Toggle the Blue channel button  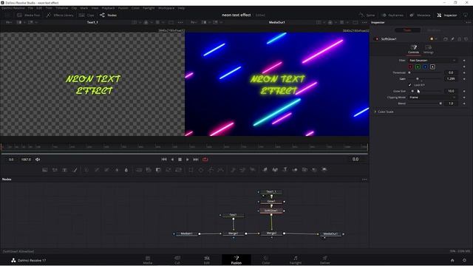coord(425,66)
